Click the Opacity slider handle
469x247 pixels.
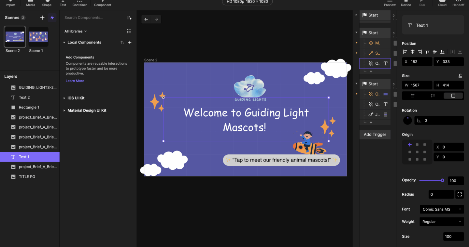[x=442, y=180]
